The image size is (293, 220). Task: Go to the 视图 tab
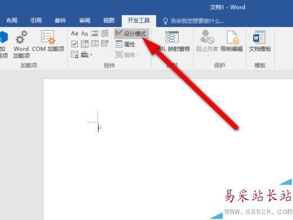109,21
